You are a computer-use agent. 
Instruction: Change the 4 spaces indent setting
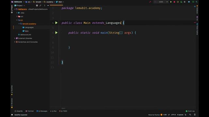tap(180, 115)
